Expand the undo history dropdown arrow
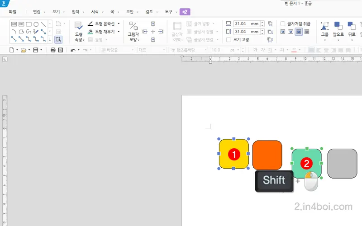Image resolution: width=362 pixels, height=226 pixels. click(78, 50)
